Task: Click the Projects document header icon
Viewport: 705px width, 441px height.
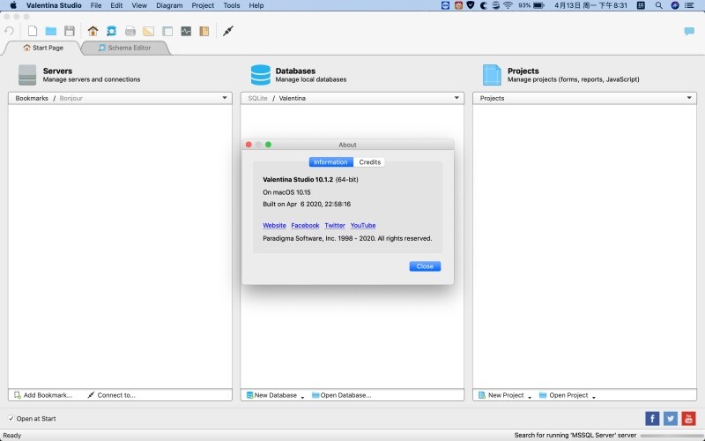Action: (x=492, y=75)
